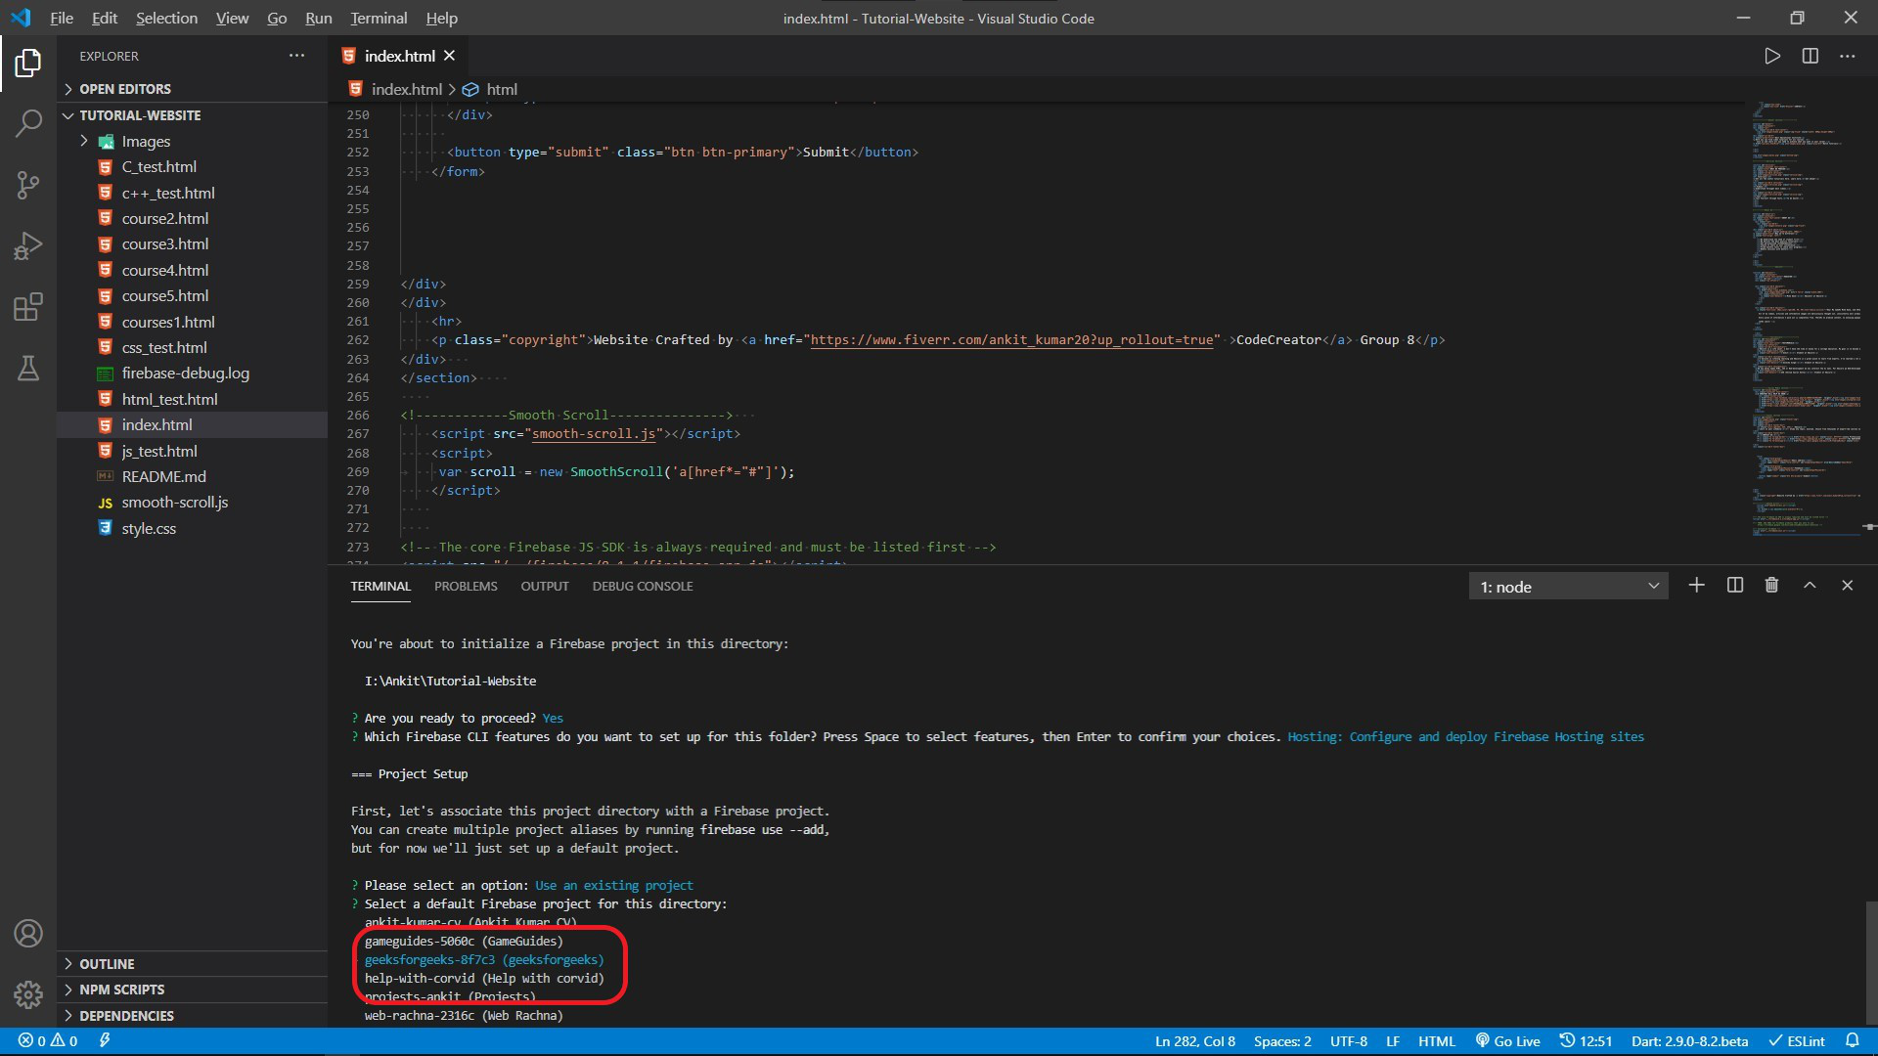Screen dimensions: 1878x1056
Task: Toggle ESLint status in status bar
Action: (x=1796, y=1041)
